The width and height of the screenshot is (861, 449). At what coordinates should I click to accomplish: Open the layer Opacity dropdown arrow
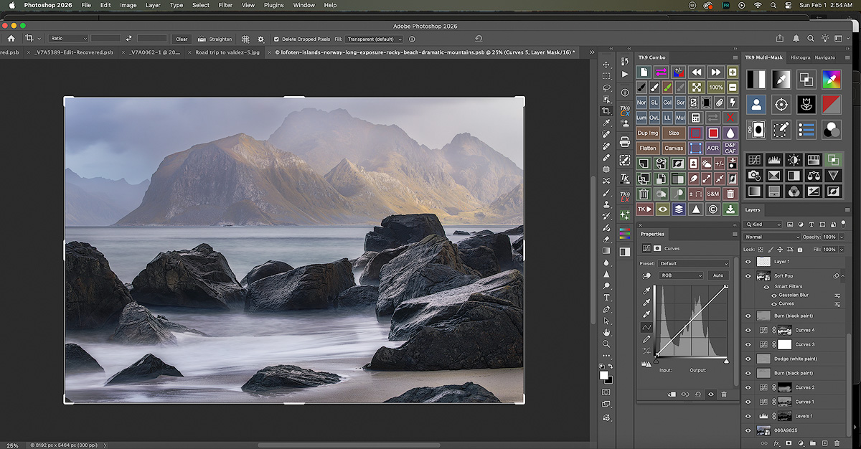point(840,237)
